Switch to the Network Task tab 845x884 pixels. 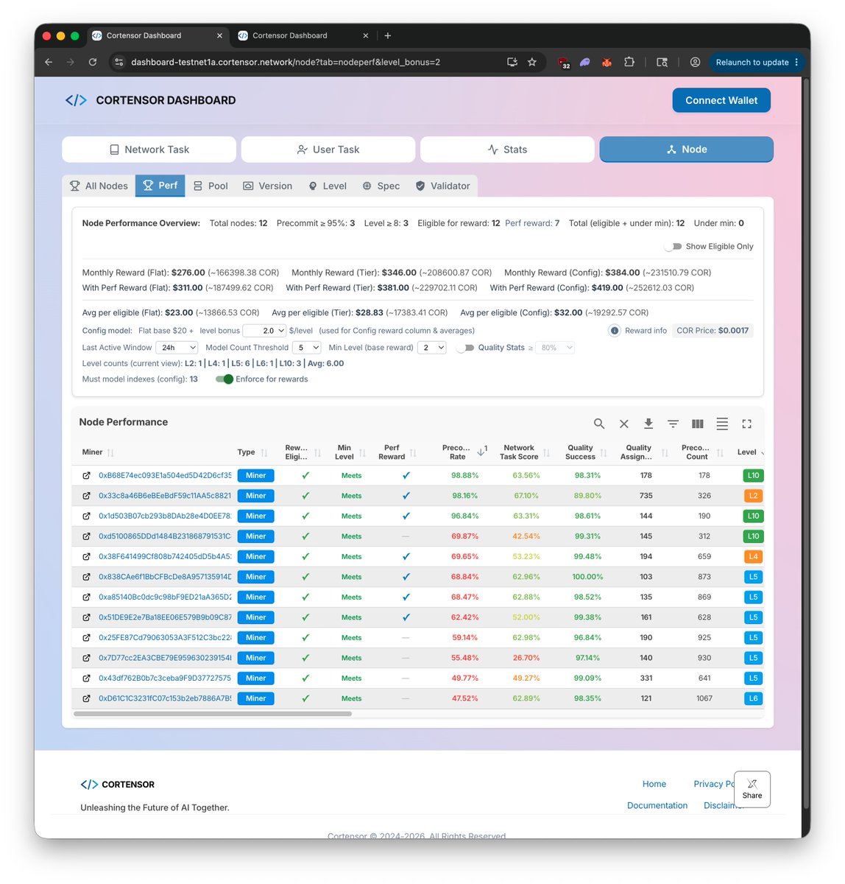point(149,150)
